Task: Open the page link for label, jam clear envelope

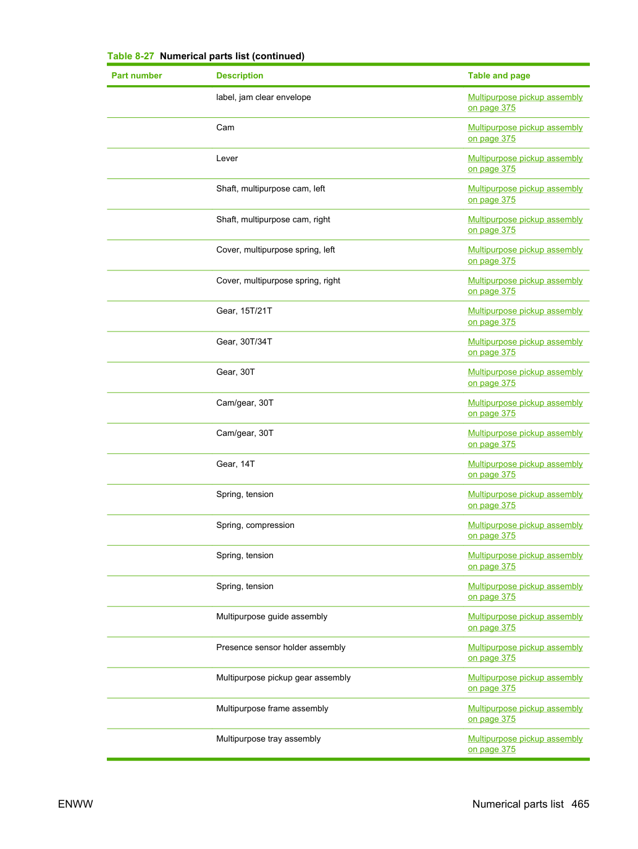Action: coord(525,102)
